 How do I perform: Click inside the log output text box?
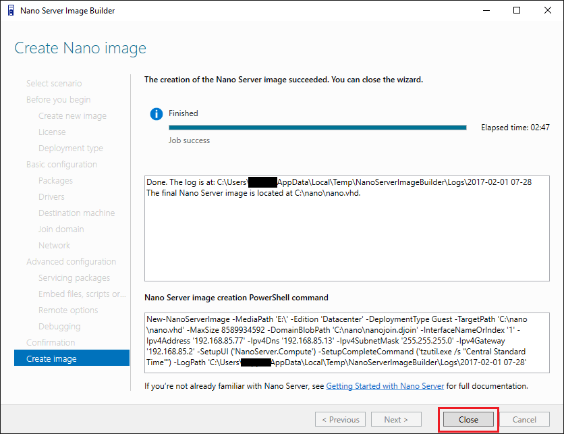coord(347,229)
